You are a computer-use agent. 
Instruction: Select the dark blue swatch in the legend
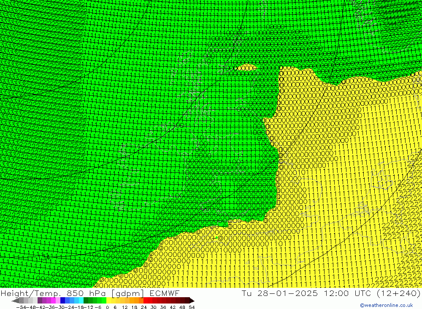click(x=62, y=301)
